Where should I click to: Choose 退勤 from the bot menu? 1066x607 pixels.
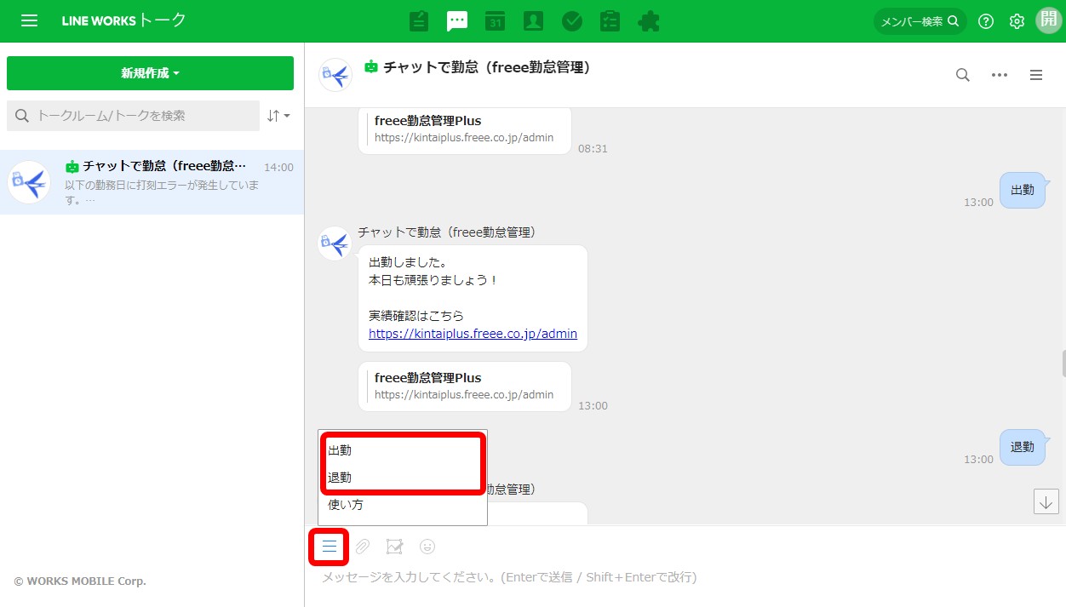point(403,478)
